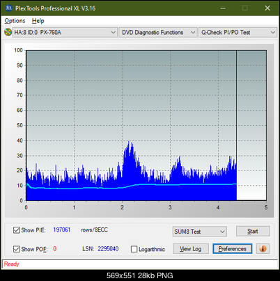The width and height of the screenshot is (280, 281).
Task: Close the PlexTools Professional XL window
Action: click(x=267, y=8)
